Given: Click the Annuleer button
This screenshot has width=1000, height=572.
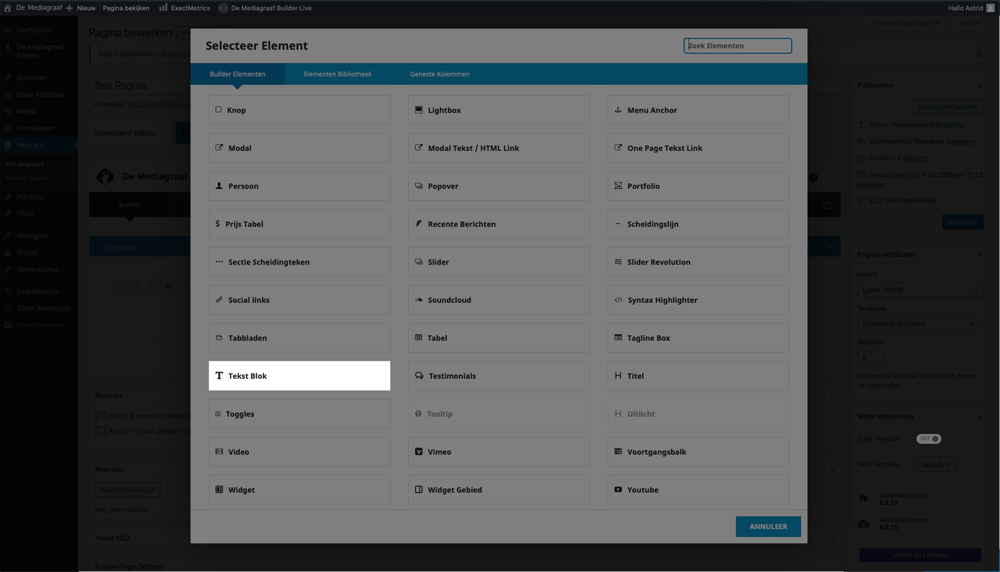Looking at the screenshot, I should point(768,527).
